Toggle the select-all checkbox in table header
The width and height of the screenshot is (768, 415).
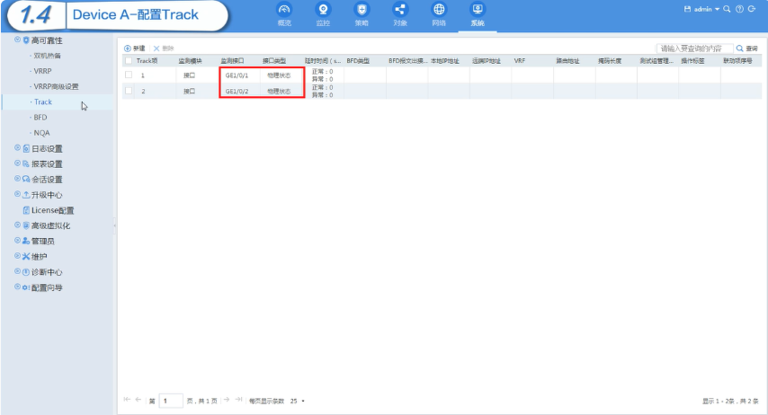(129, 61)
